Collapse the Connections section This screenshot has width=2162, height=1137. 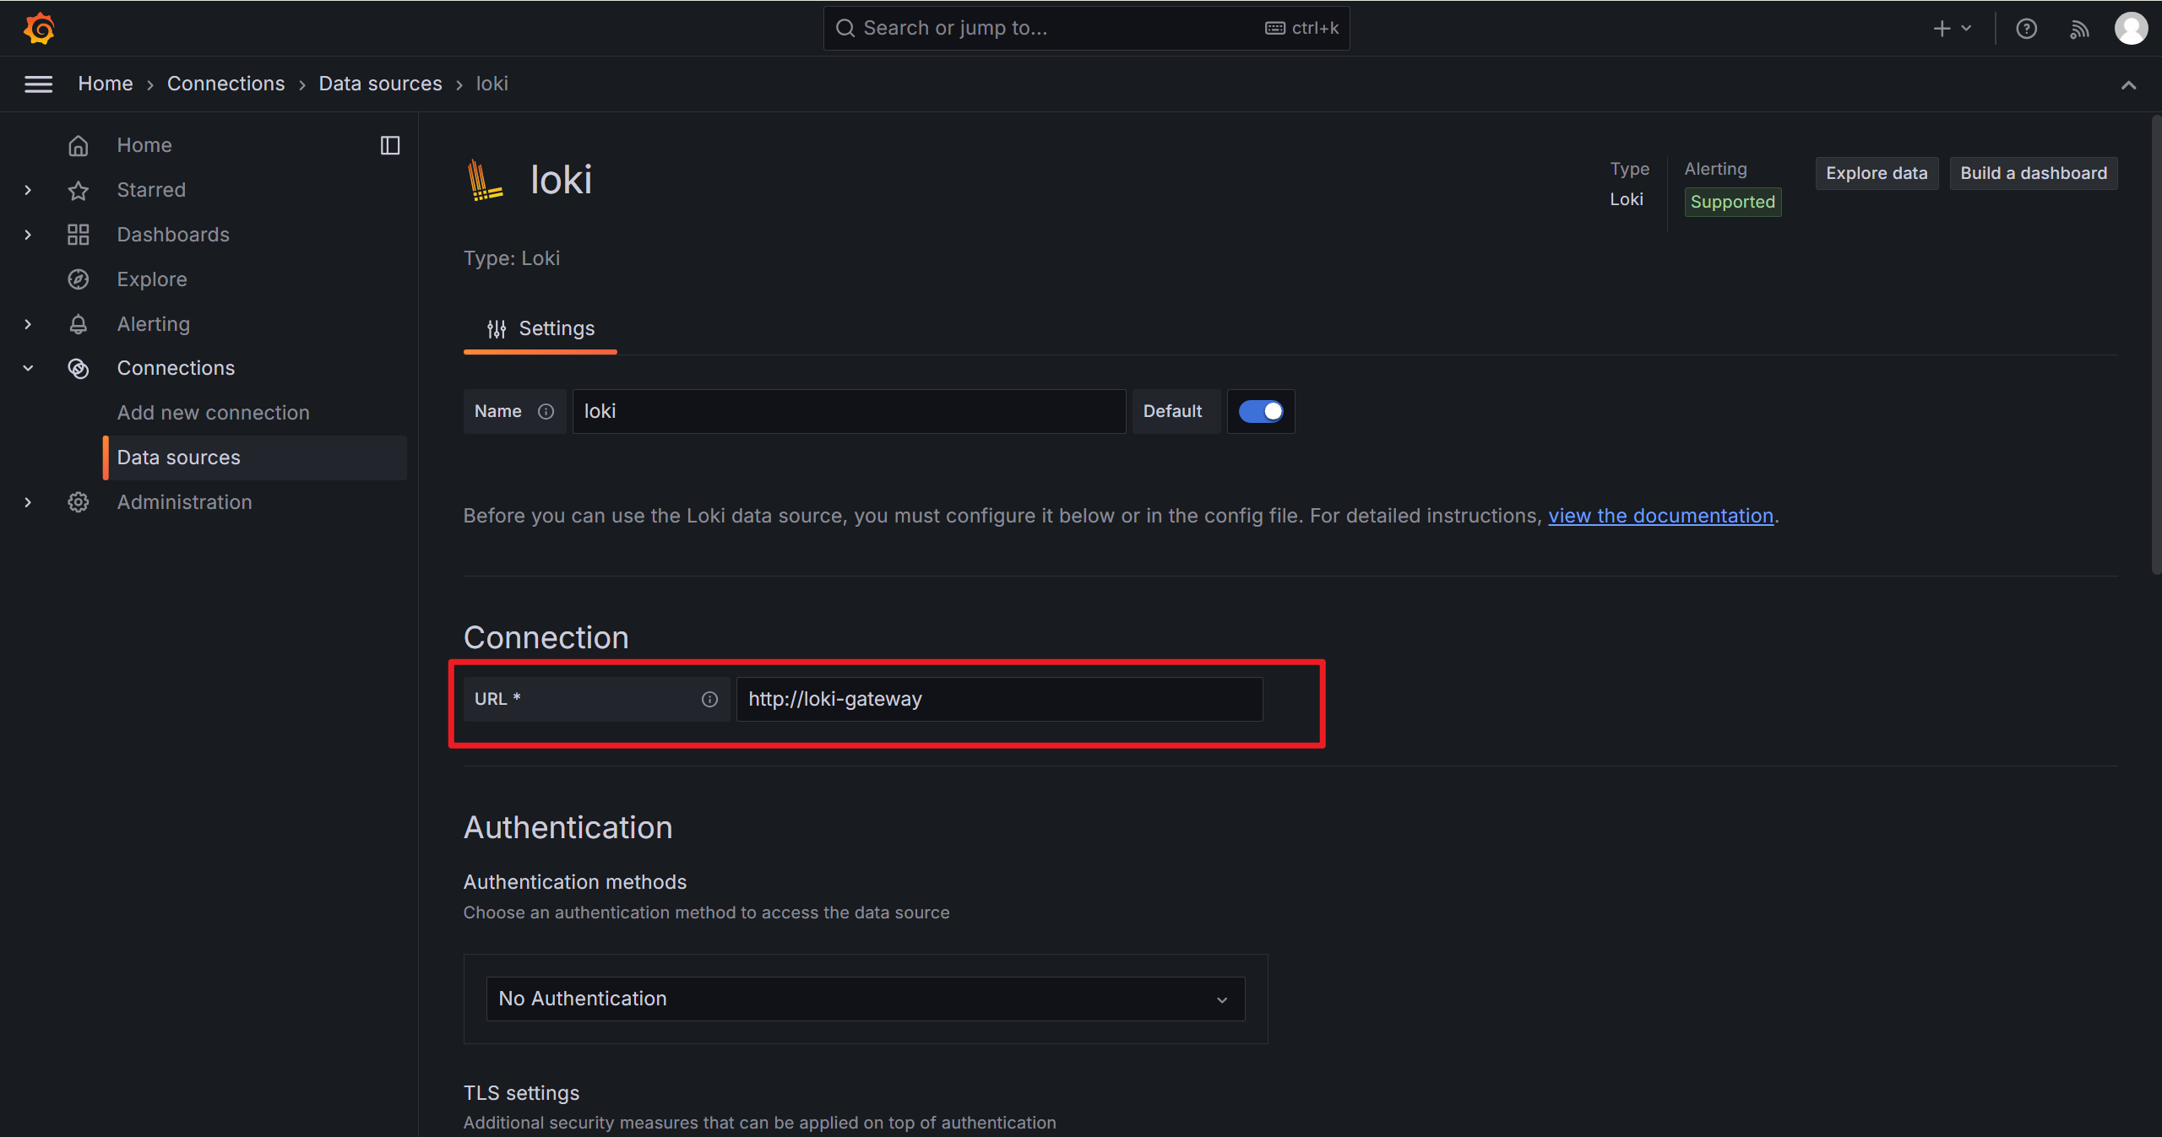click(x=28, y=368)
